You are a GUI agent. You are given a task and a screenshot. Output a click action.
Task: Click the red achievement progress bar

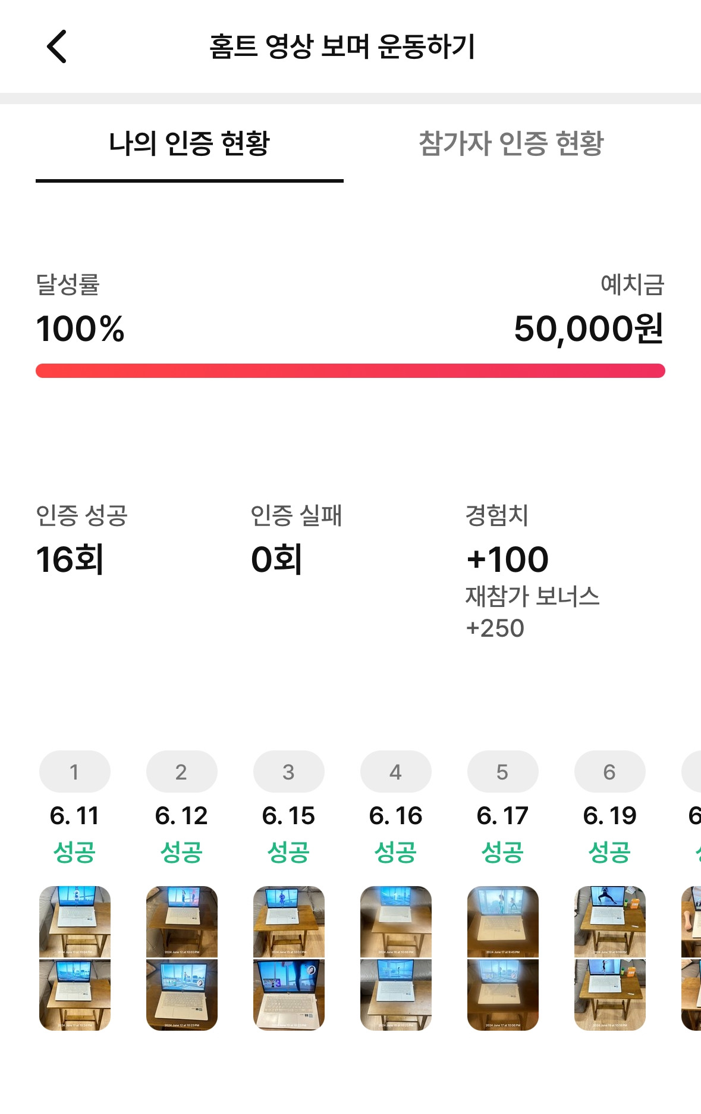[x=350, y=371]
